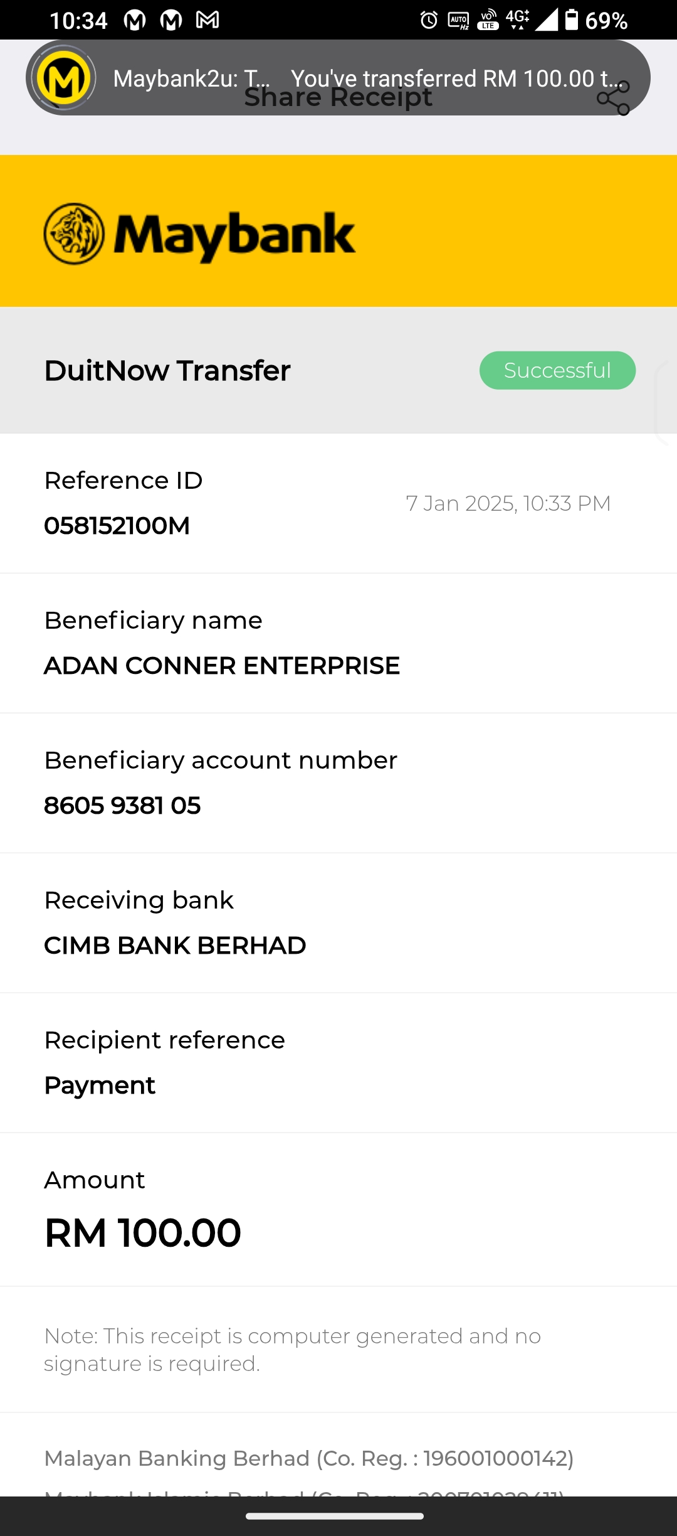
Task: Tap receiving bank CIMB BANK BERHAD
Action: click(x=175, y=946)
